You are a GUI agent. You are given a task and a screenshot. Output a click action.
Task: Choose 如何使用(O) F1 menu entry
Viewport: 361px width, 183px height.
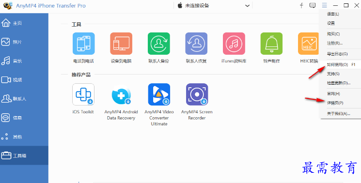[x=340, y=65]
